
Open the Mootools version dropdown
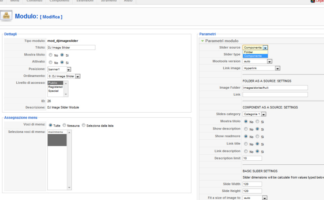coord(257,62)
